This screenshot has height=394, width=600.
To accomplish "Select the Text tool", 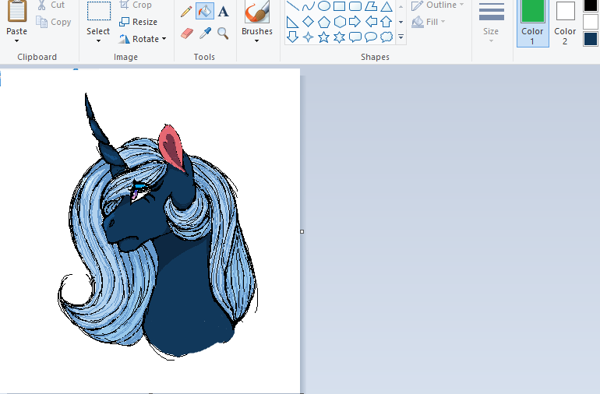I will [x=224, y=12].
